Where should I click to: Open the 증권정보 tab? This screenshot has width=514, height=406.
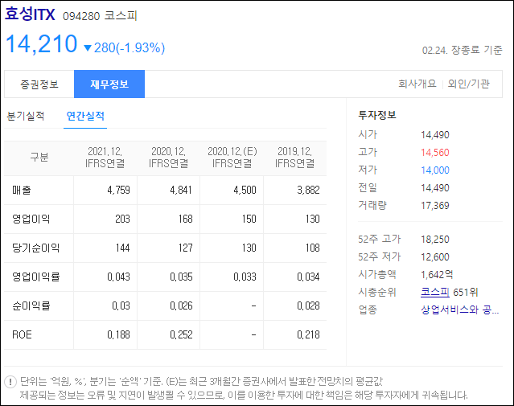point(39,84)
